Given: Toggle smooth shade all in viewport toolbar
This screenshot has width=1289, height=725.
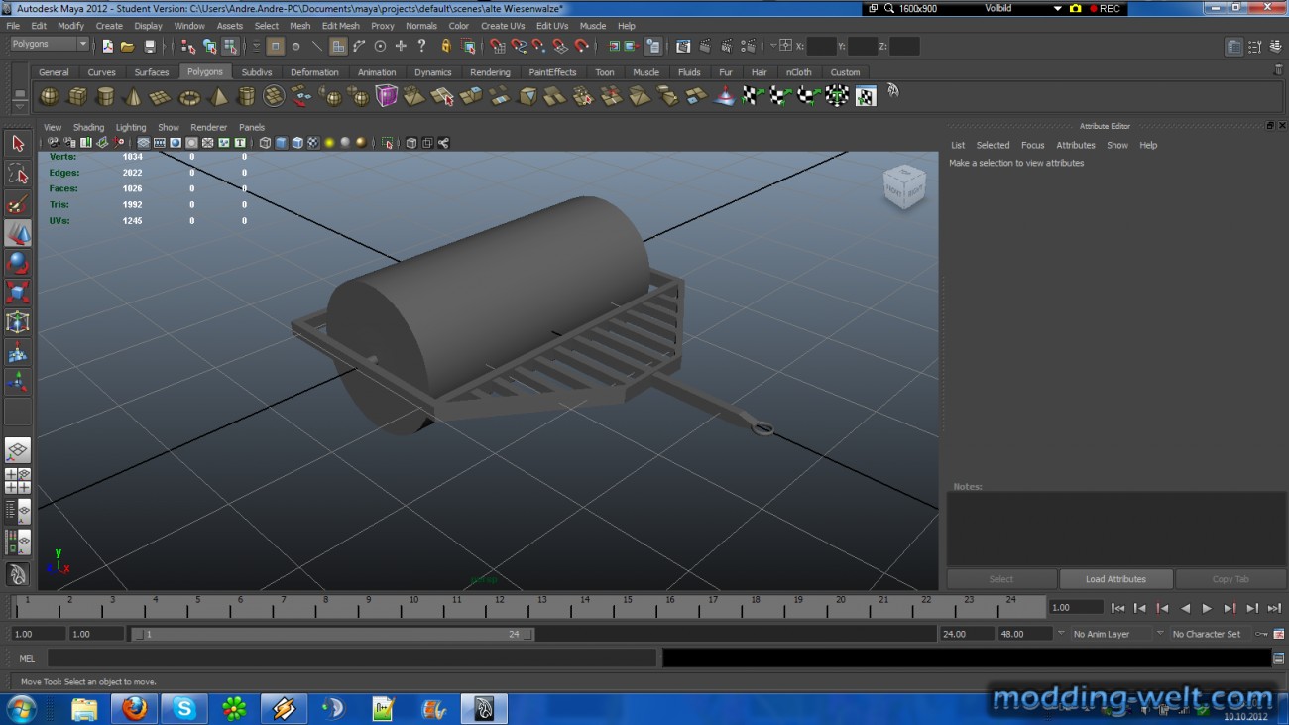Looking at the screenshot, I should click(x=282, y=143).
